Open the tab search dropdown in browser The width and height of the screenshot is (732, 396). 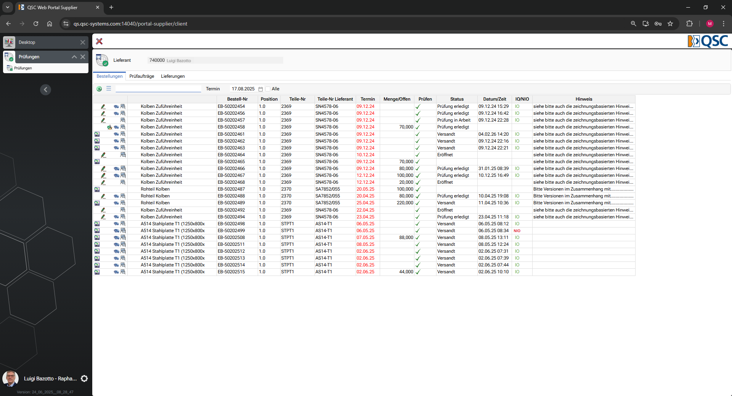point(7,7)
